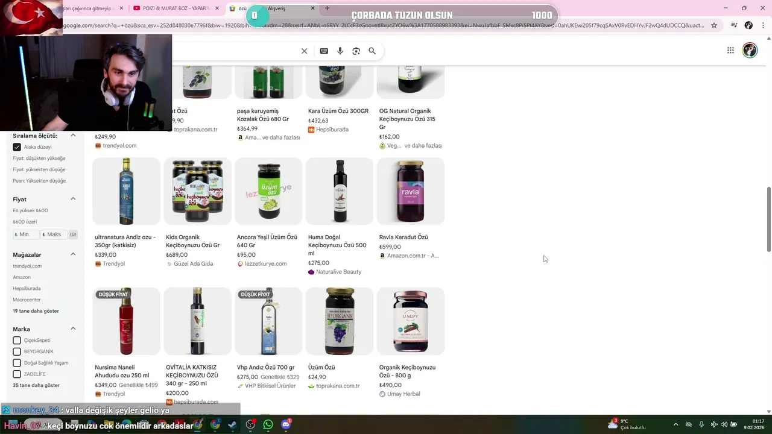Open Chrome media control button
This screenshot has height=434, width=772.
[x=734, y=25]
